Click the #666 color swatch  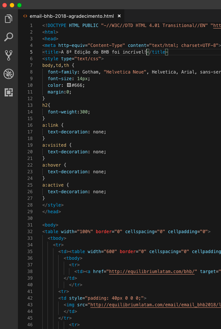(69, 85)
